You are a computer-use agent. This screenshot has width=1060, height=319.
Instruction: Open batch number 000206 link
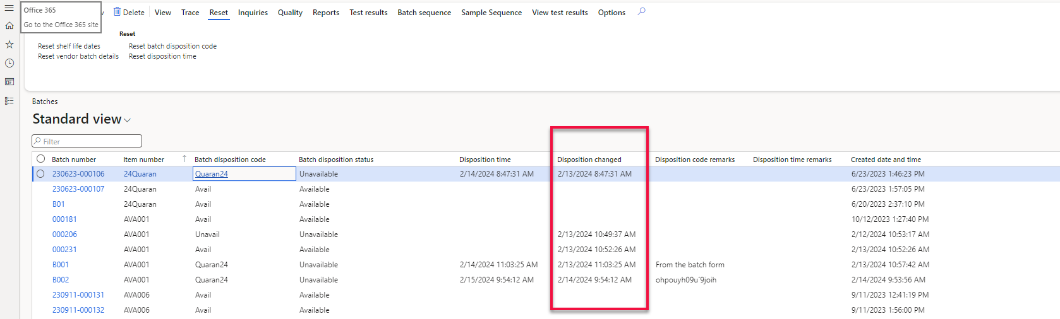64,235
